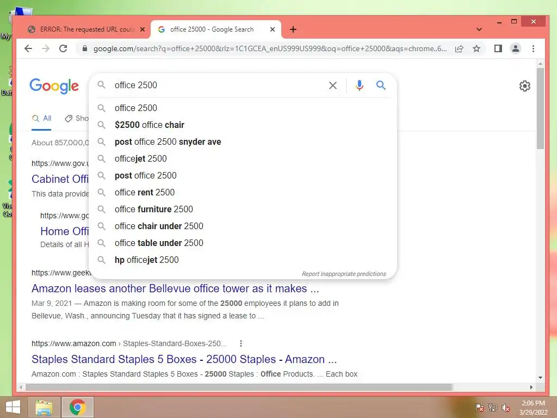
Task: Select the All results tab
Action: [41, 118]
